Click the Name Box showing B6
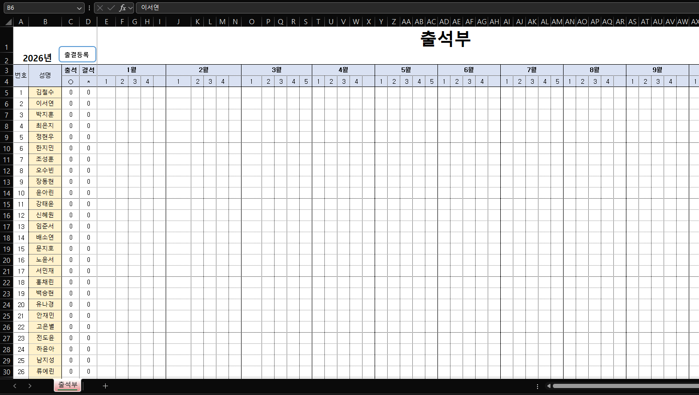 click(x=40, y=8)
